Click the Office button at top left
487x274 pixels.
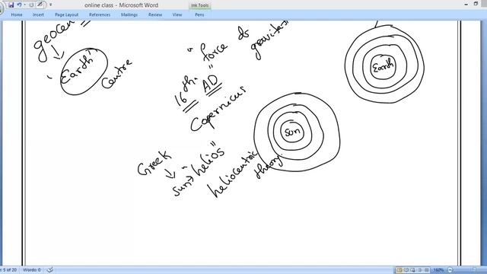tap(1, 8)
